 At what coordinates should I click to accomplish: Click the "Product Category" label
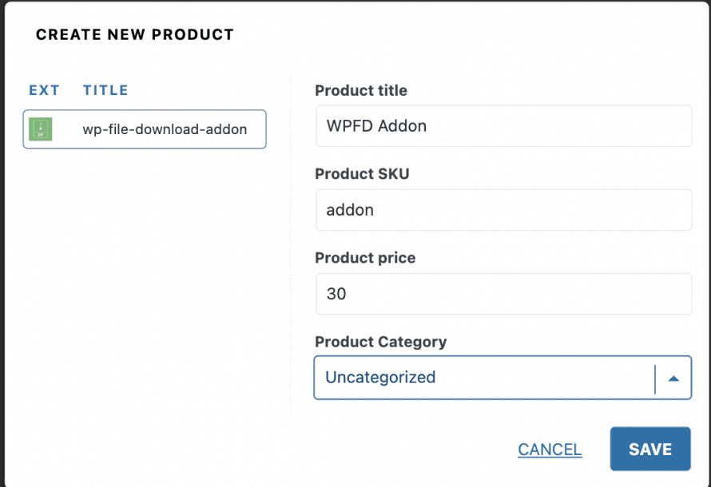(x=380, y=342)
